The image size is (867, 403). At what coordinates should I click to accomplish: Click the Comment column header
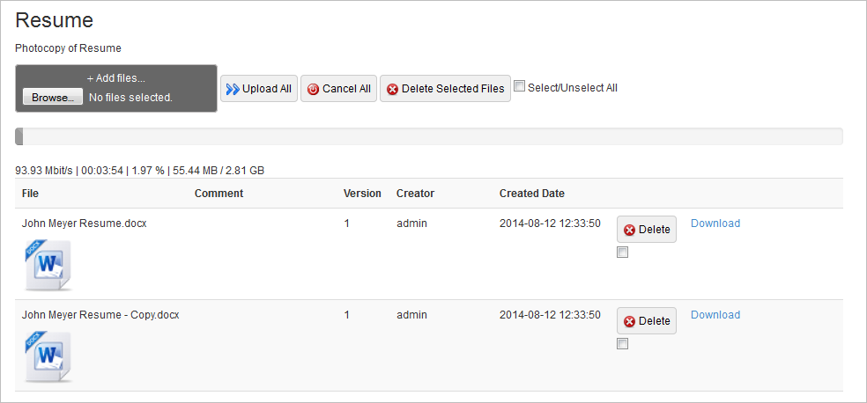(x=219, y=194)
